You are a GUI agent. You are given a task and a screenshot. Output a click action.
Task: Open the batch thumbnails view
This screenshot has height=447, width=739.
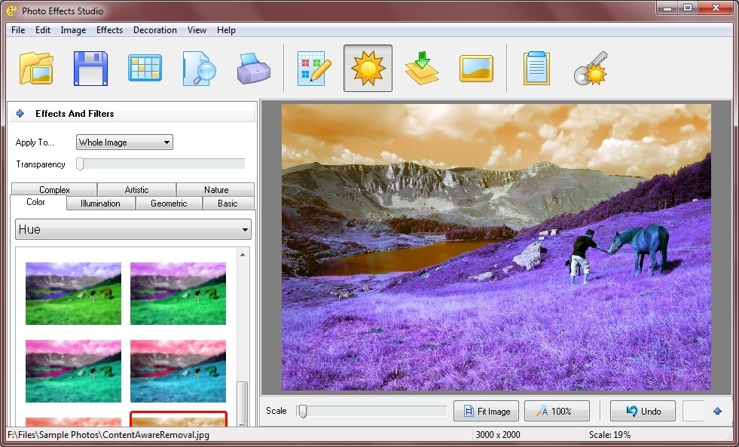click(143, 66)
